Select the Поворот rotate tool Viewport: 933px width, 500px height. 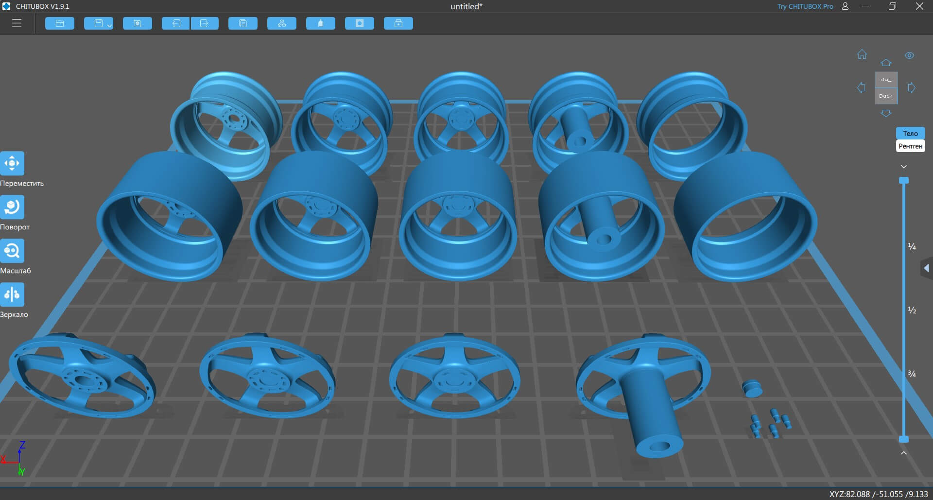pyautogui.click(x=12, y=207)
